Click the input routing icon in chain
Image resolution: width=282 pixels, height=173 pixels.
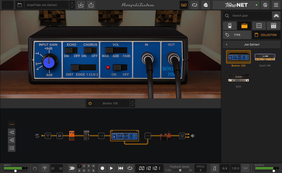point(37,136)
